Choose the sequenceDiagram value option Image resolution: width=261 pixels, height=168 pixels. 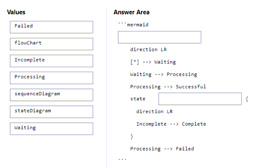tap(51, 95)
